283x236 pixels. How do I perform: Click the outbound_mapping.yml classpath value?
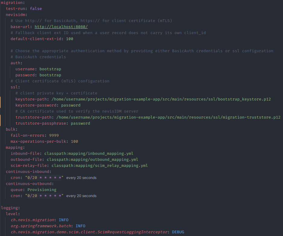click(x=93, y=160)
